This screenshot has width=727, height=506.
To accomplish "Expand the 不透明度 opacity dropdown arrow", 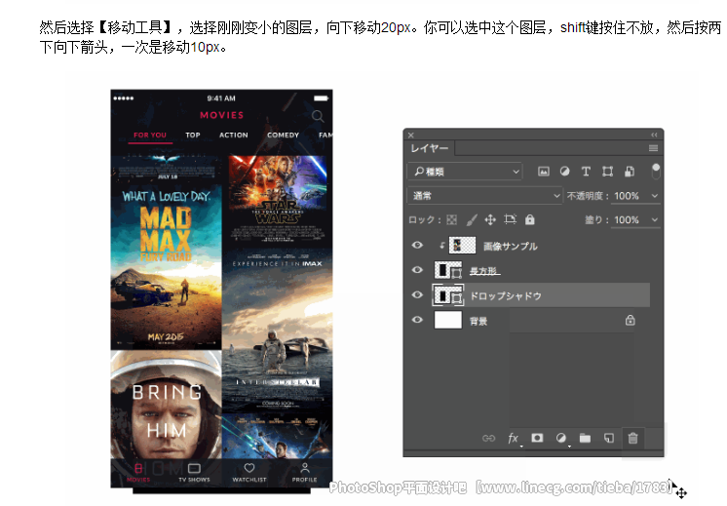I will (x=655, y=196).
